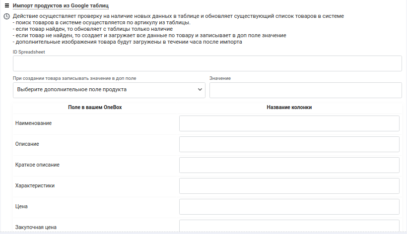Click the Наименование row label
The height and width of the screenshot is (234, 407).
tap(33, 123)
